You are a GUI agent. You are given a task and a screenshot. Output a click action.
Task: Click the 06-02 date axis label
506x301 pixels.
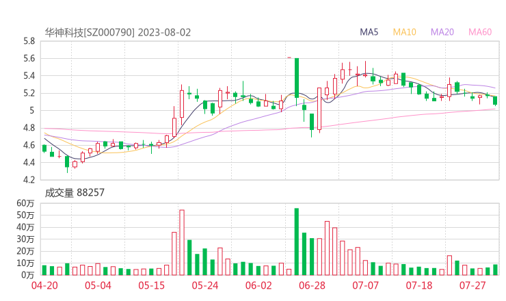coord(258,285)
